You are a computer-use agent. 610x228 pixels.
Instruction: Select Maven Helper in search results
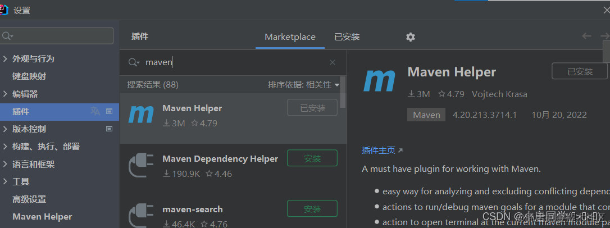coord(192,108)
